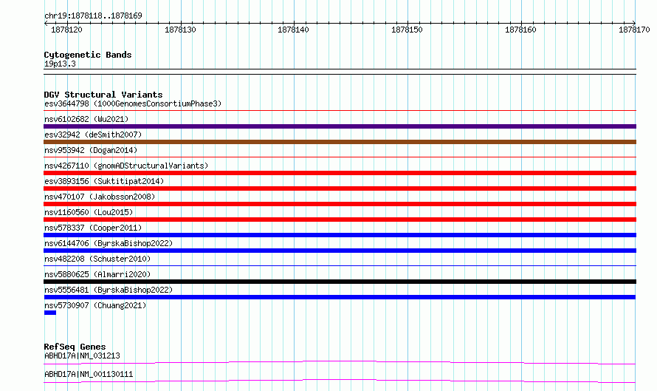Viewport: 657px width, 391px height.
Task: Click the 19p13.3 cytogenetic band bar
Action: click(x=340, y=72)
